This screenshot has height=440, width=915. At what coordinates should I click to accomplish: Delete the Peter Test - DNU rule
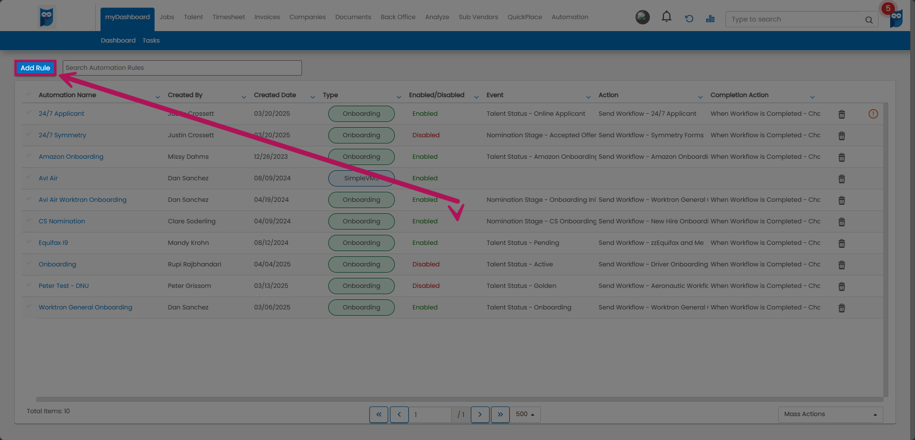click(x=841, y=286)
